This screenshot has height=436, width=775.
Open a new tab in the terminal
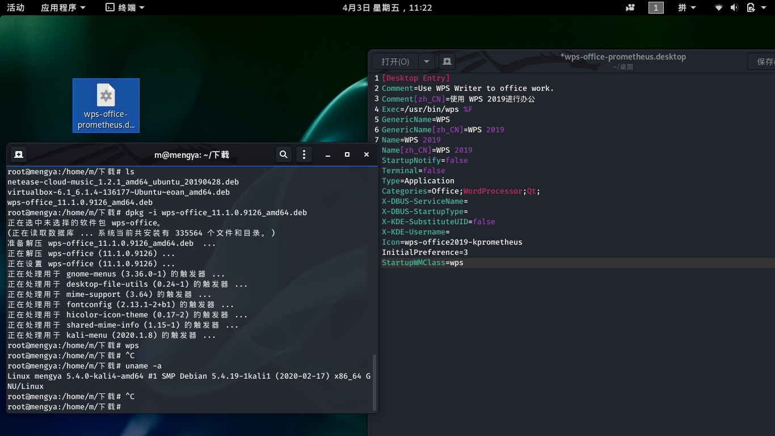(18, 154)
